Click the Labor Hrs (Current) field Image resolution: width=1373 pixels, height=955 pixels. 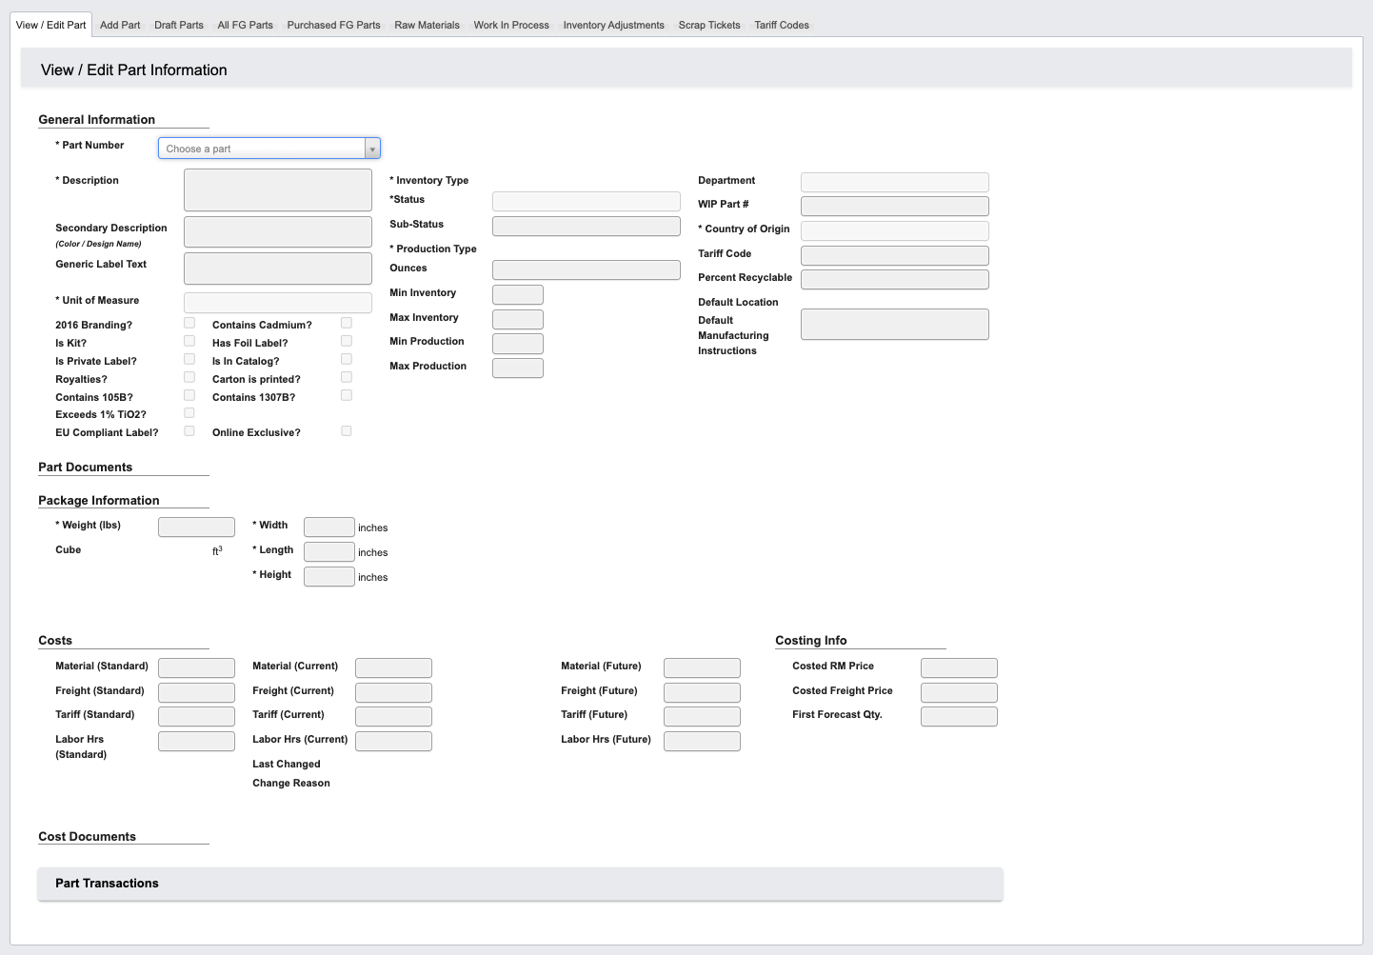393,741
